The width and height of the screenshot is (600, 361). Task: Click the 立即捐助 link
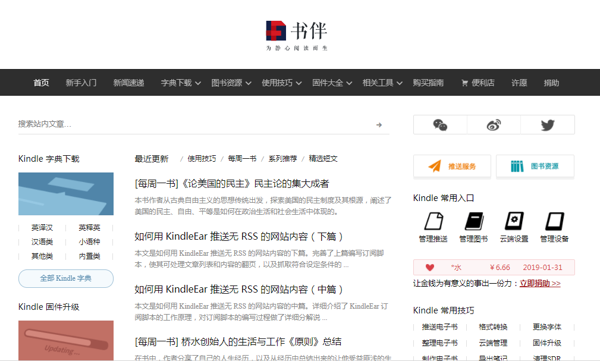[540, 283]
